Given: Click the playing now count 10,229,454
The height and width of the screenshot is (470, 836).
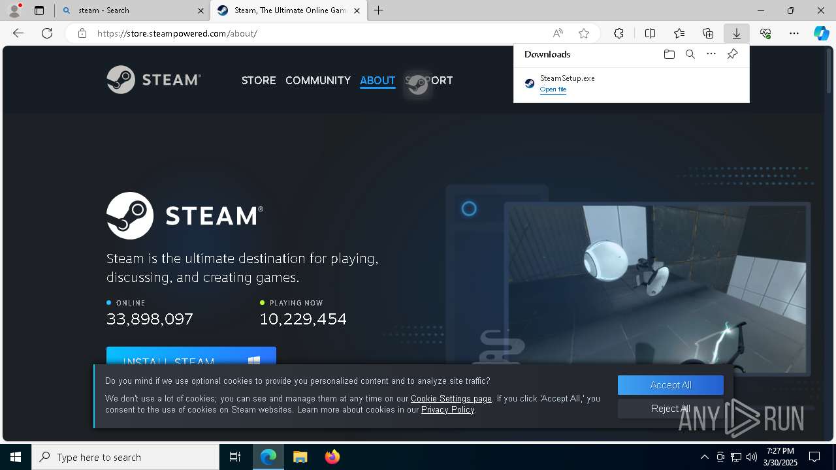Looking at the screenshot, I should point(303,319).
